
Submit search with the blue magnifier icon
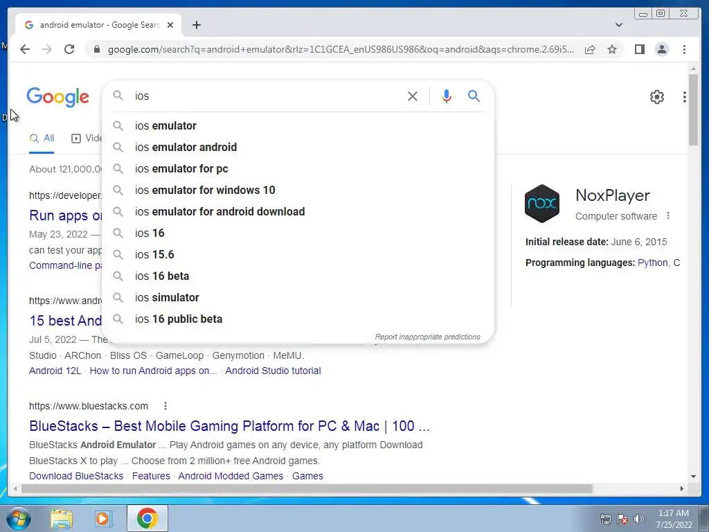coord(474,96)
